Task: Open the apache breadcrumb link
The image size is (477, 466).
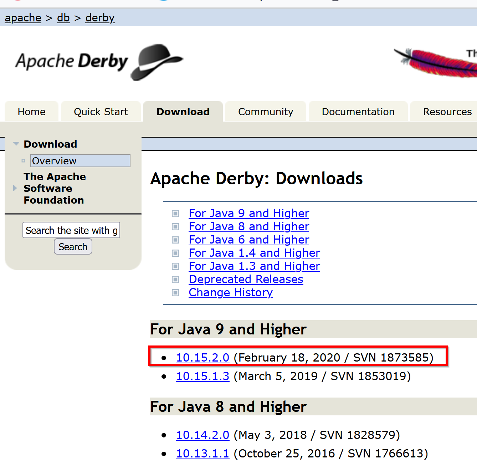Action: click(23, 18)
